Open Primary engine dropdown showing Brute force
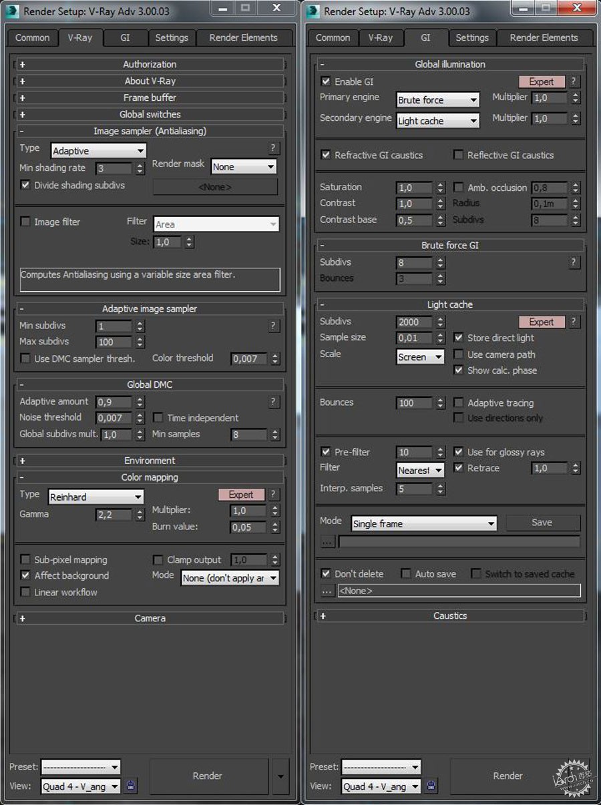The height and width of the screenshot is (805, 601). pos(438,100)
